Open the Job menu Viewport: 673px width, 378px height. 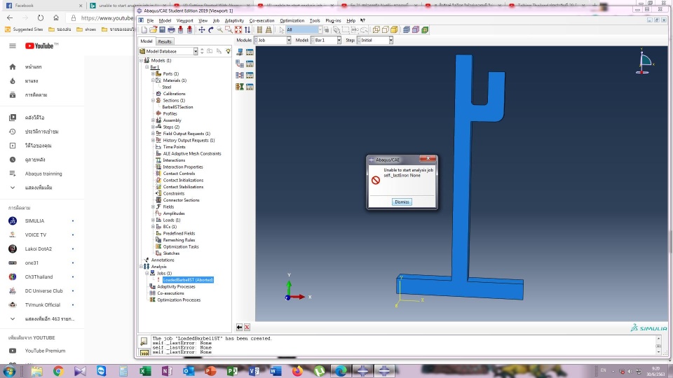pos(216,20)
